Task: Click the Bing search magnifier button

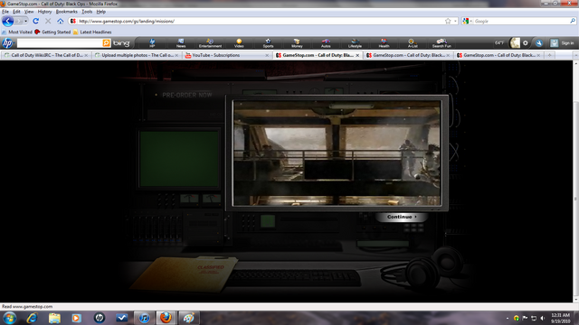Action: [x=106, y=43]
